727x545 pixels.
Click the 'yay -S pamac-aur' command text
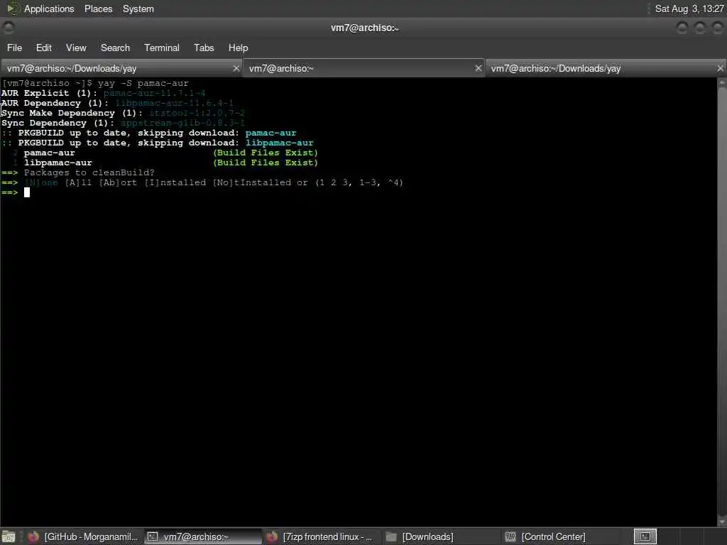point(143,84)
